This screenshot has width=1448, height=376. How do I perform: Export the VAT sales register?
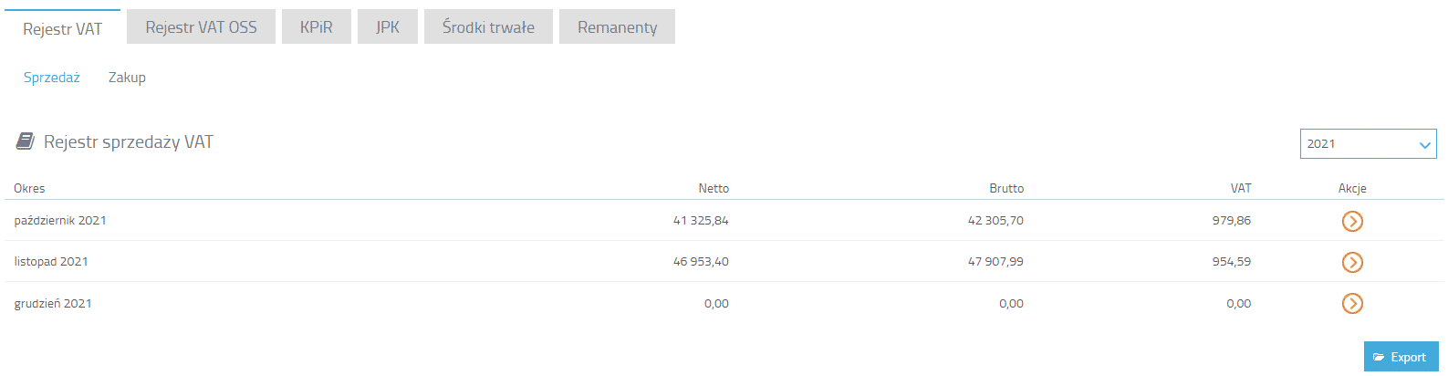(x=1401, y=357)
